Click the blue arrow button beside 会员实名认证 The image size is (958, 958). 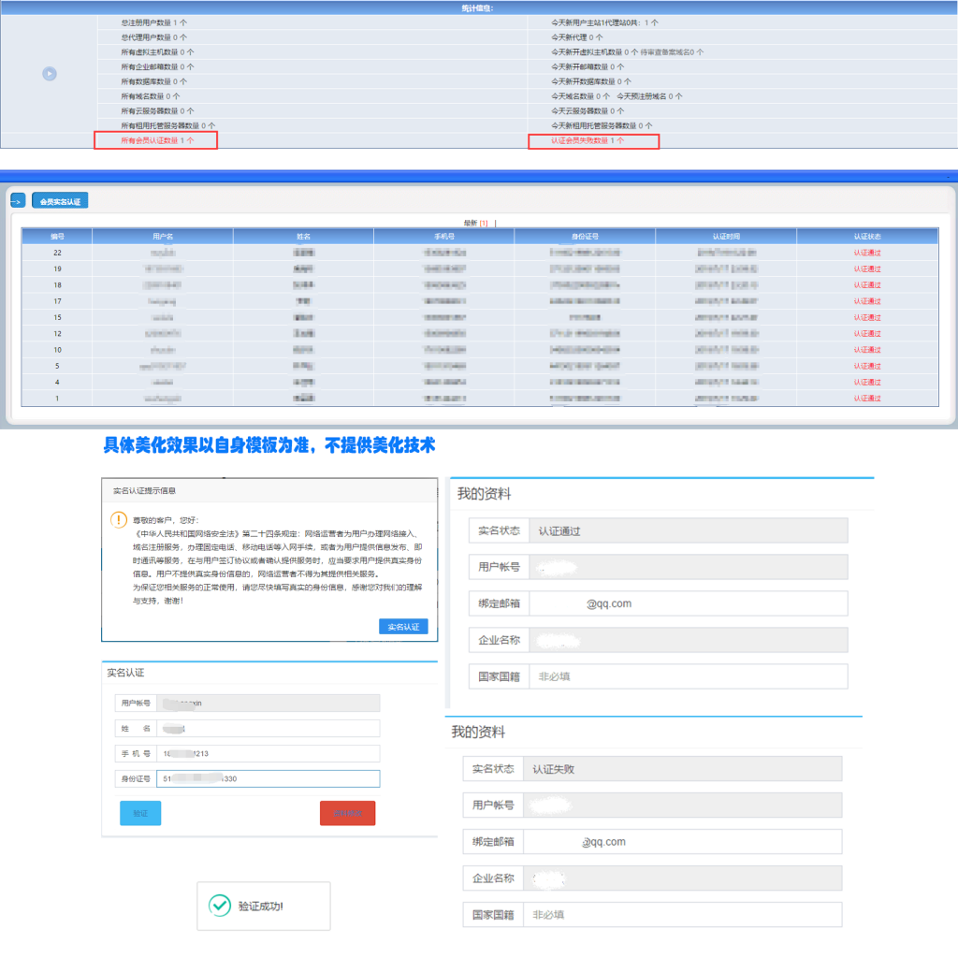point(17,201)
